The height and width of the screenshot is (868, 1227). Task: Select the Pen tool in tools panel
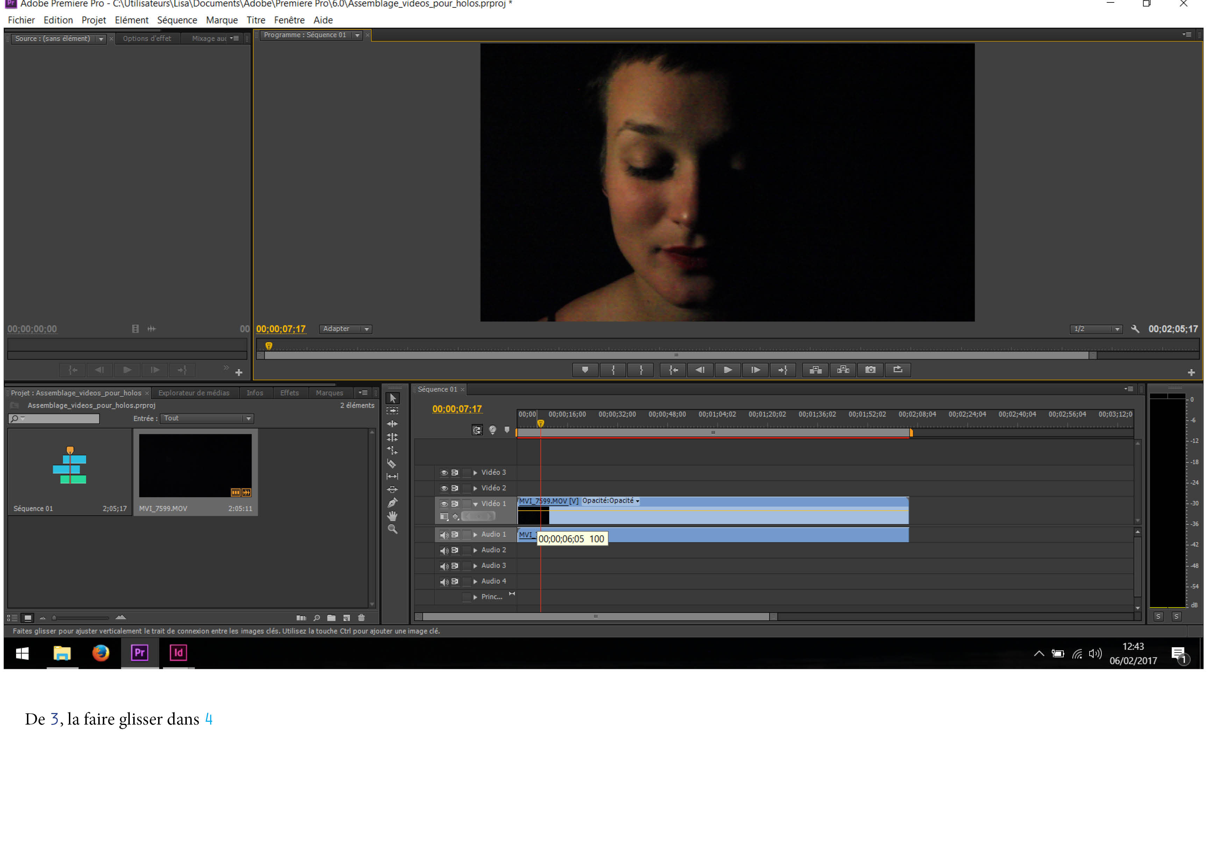[x=392, y=503]
